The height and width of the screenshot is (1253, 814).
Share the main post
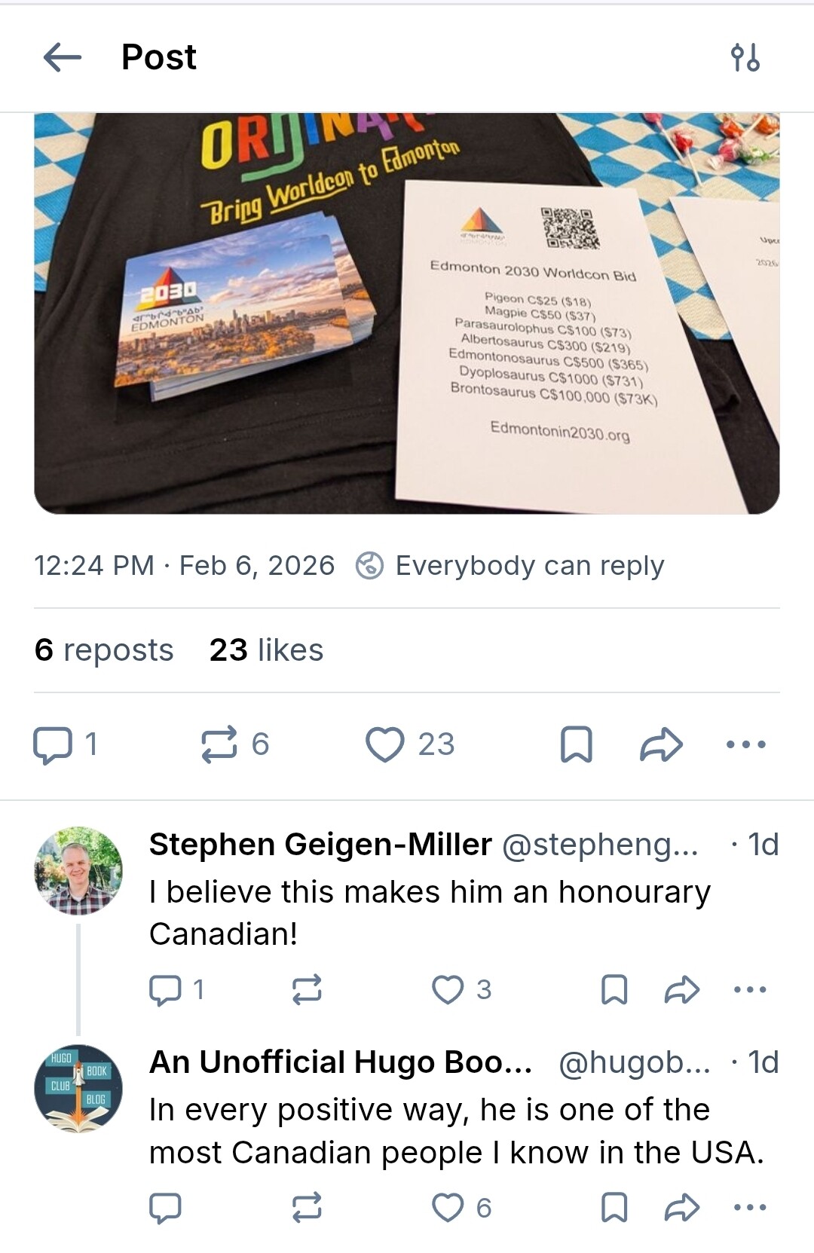(661, 744)
